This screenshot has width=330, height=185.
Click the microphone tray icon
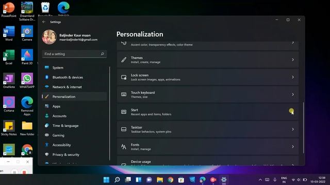275,180
